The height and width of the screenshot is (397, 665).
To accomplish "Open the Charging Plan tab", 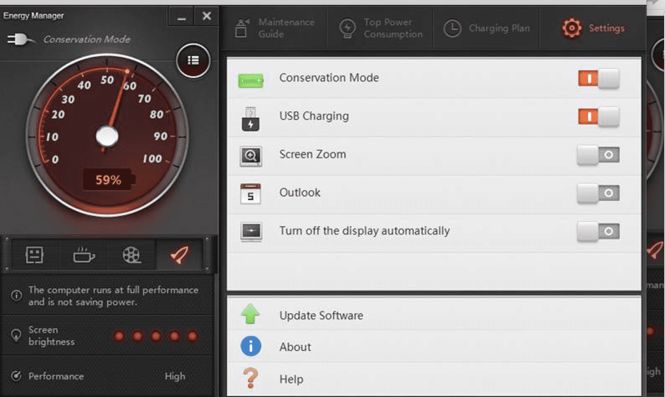I will point(487,28).
